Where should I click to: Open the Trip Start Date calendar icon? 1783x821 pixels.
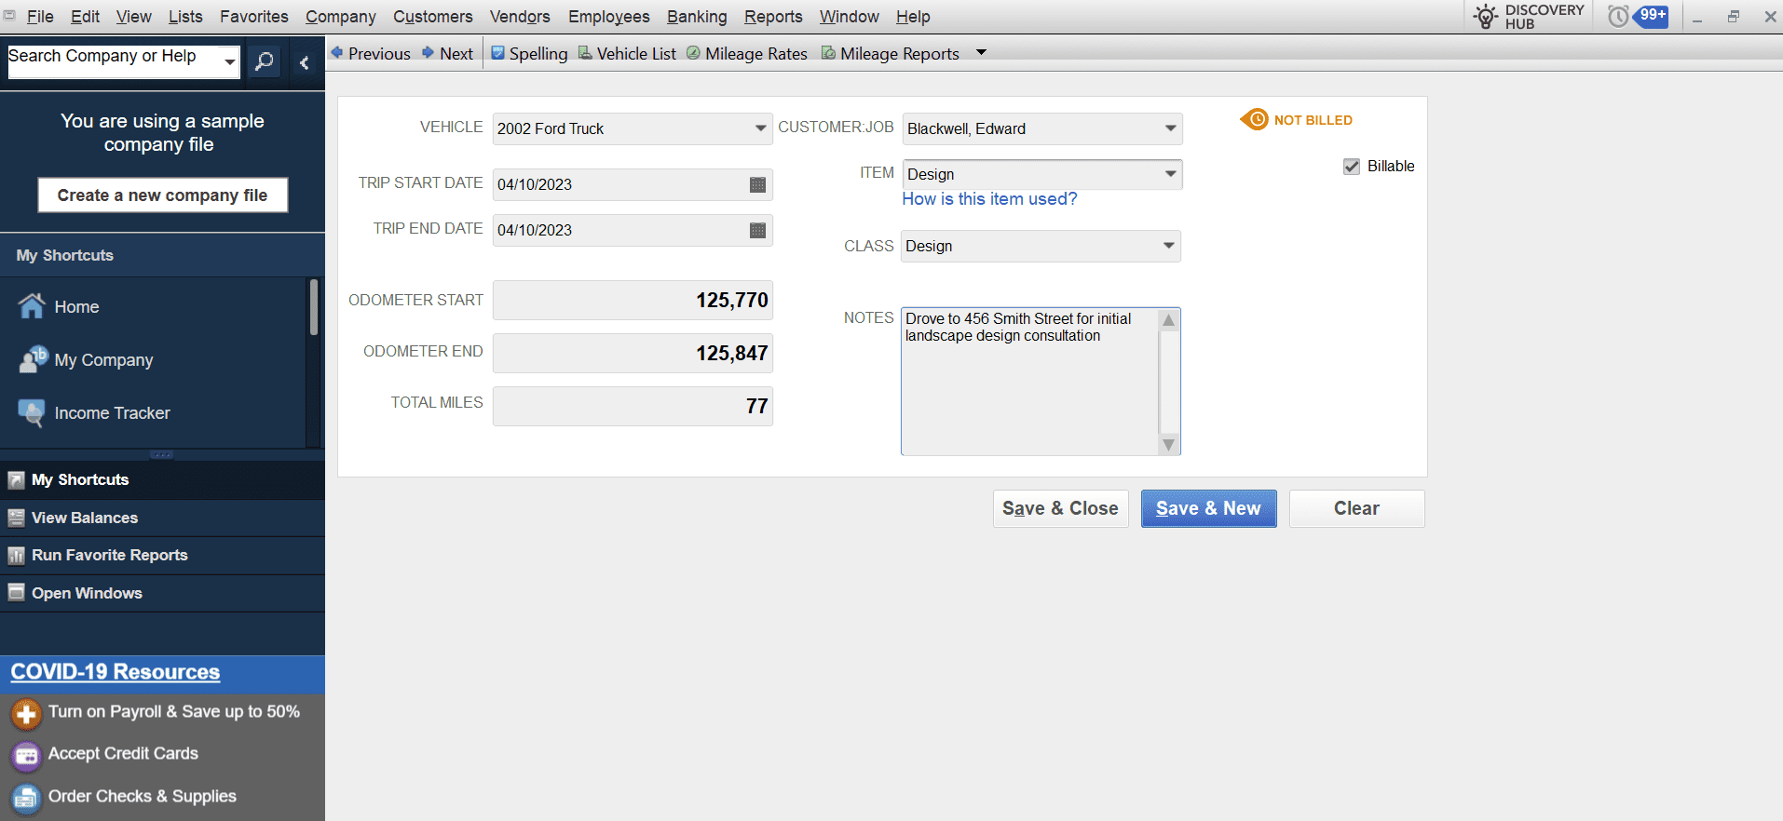click(757, 184)
